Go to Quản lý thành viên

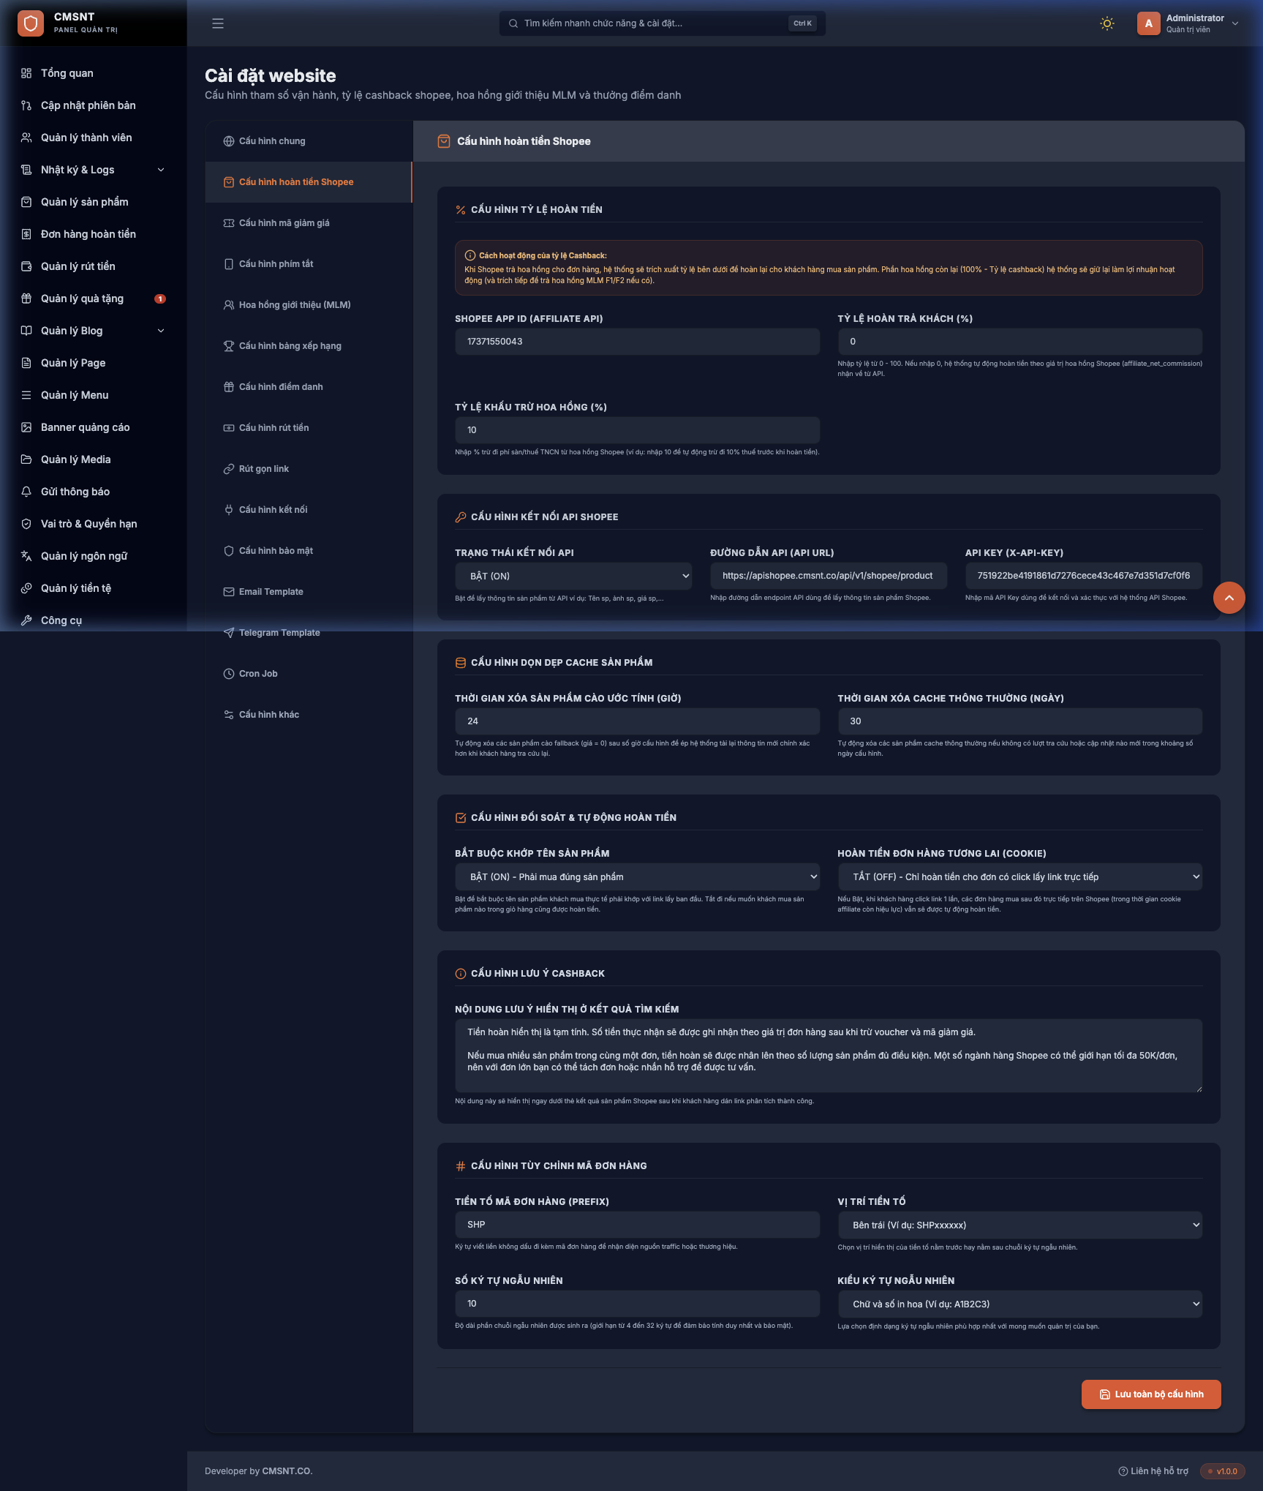[x=93, y=138]
